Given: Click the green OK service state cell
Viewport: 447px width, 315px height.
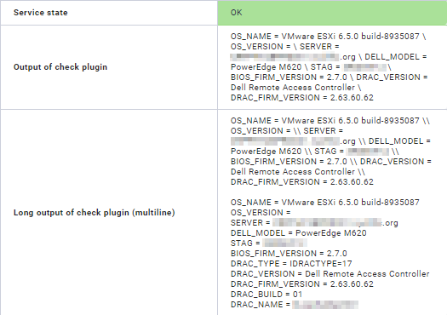Looking at the screenshot, I should click(x=332, y=13).
